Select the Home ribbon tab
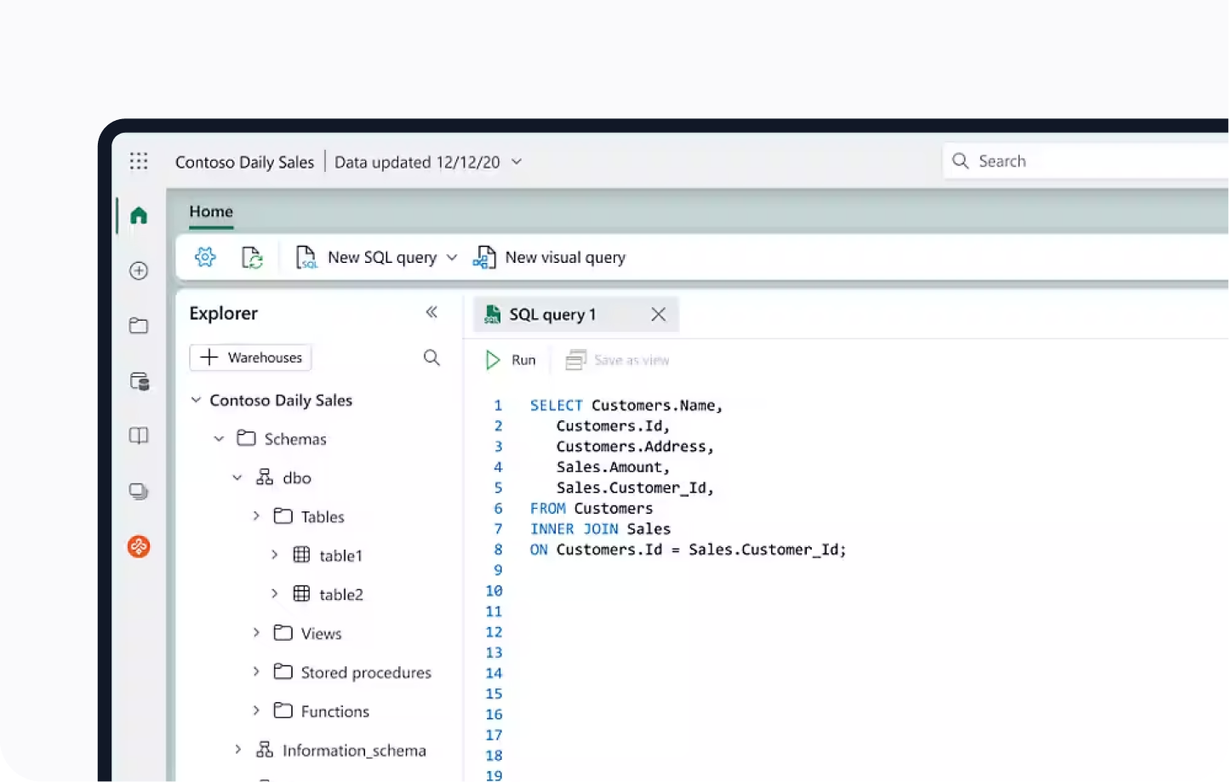This screenshot has width=1229, height=782. pos(211,212)
